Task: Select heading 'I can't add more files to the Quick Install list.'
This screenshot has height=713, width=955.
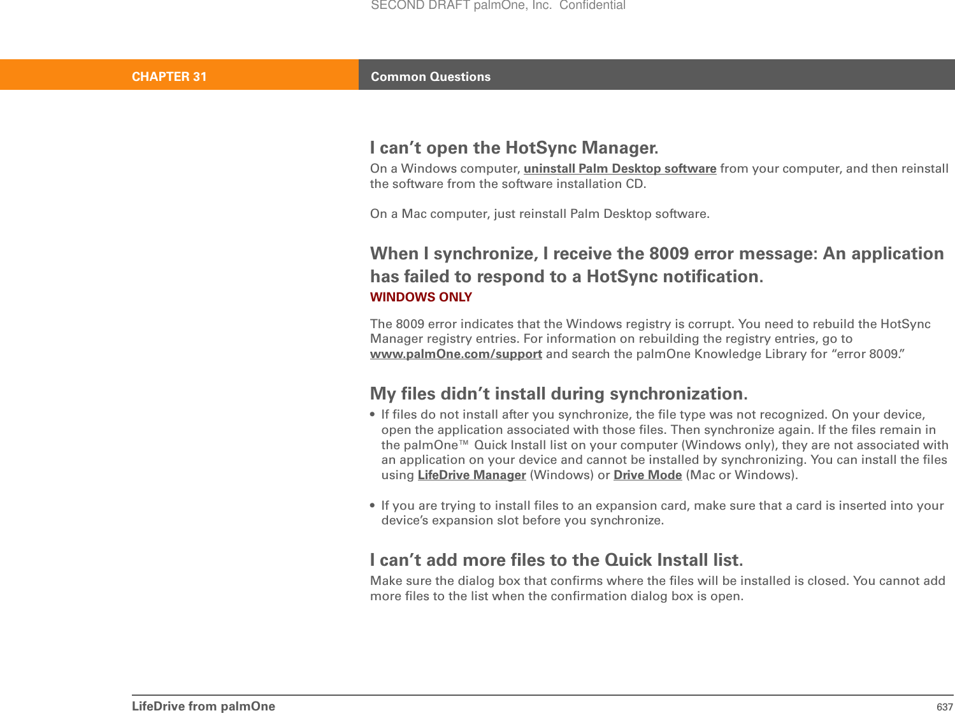Action: (557, 560)
